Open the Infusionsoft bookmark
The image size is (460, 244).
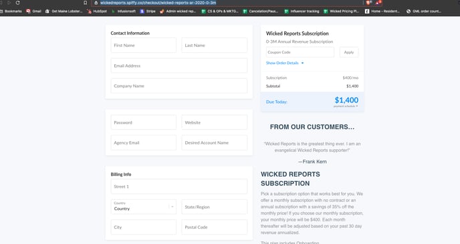(124, 11)
